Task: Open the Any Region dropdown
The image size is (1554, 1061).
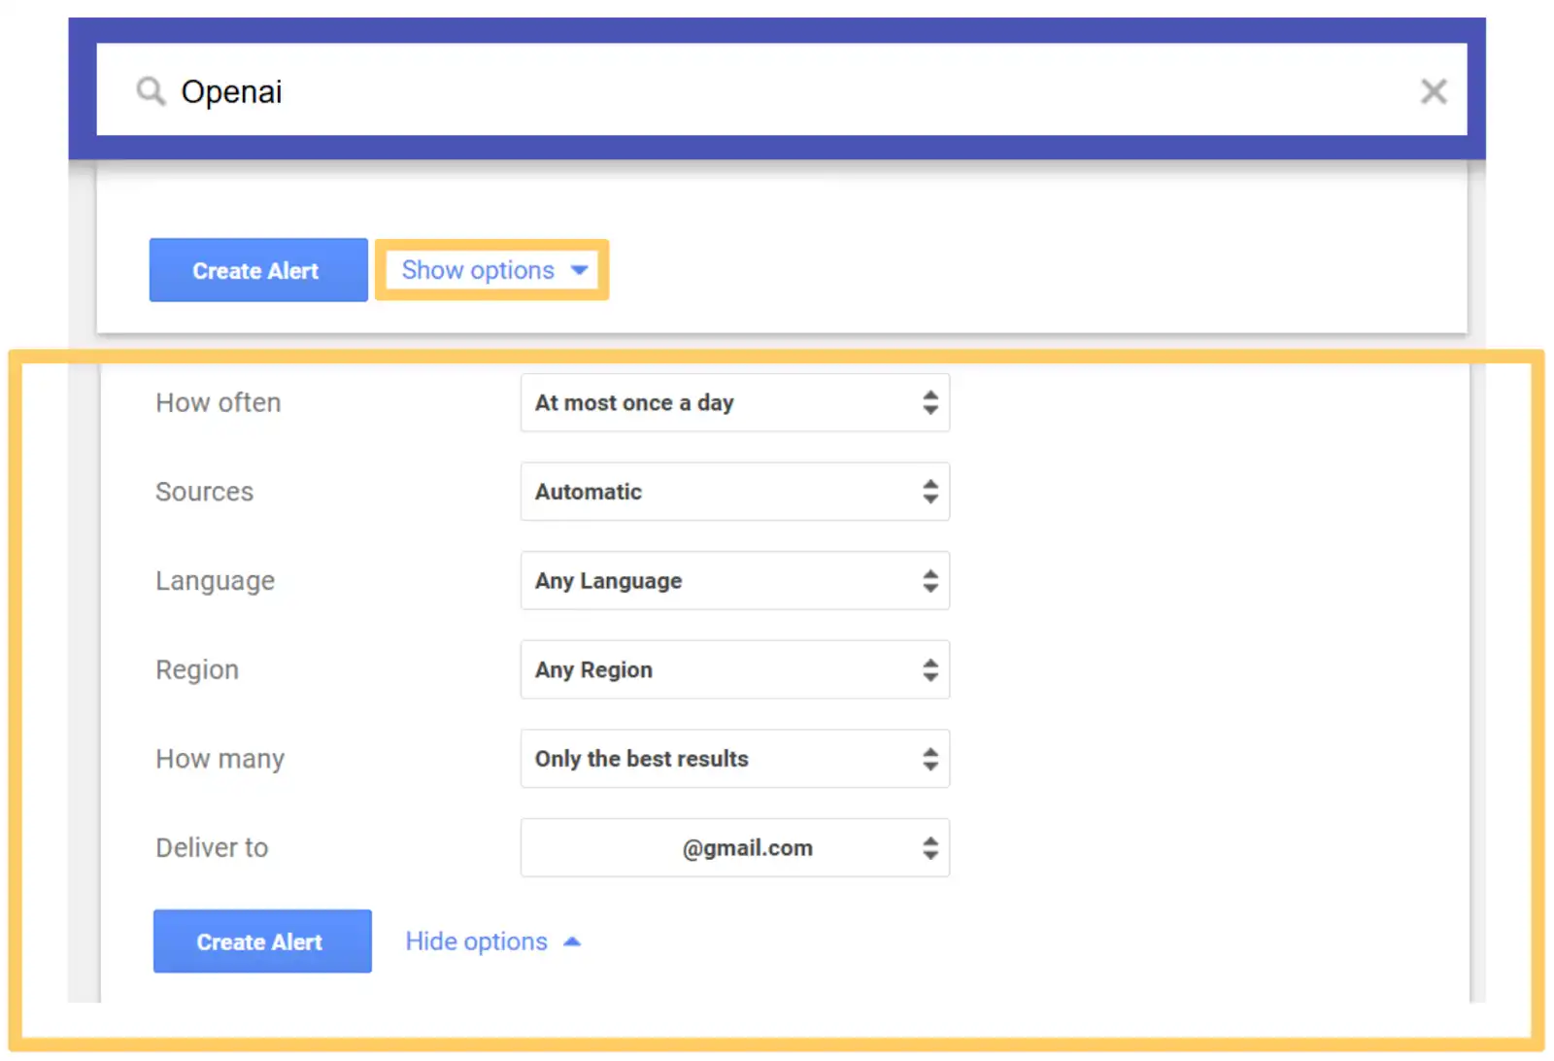Action: point(735,669)
